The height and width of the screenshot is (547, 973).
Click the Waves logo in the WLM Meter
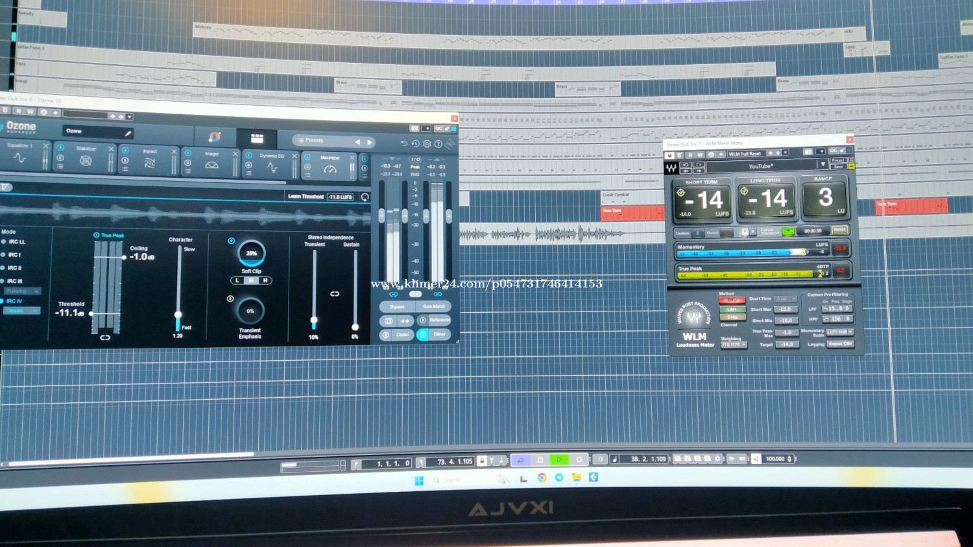click(x=671, y=168)
